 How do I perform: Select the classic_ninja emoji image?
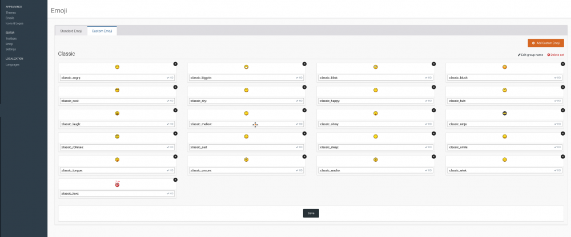click(x=505, y=113)
